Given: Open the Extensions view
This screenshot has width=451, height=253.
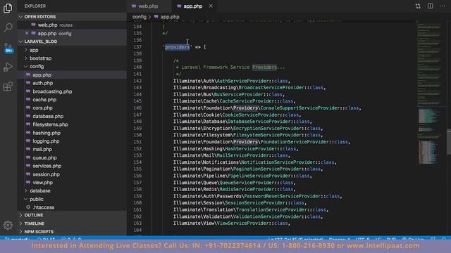Looking at the screenshot, I should pos(8,86).
